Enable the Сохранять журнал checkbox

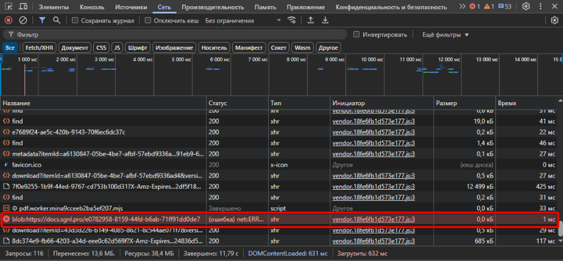tap(76, 20)
